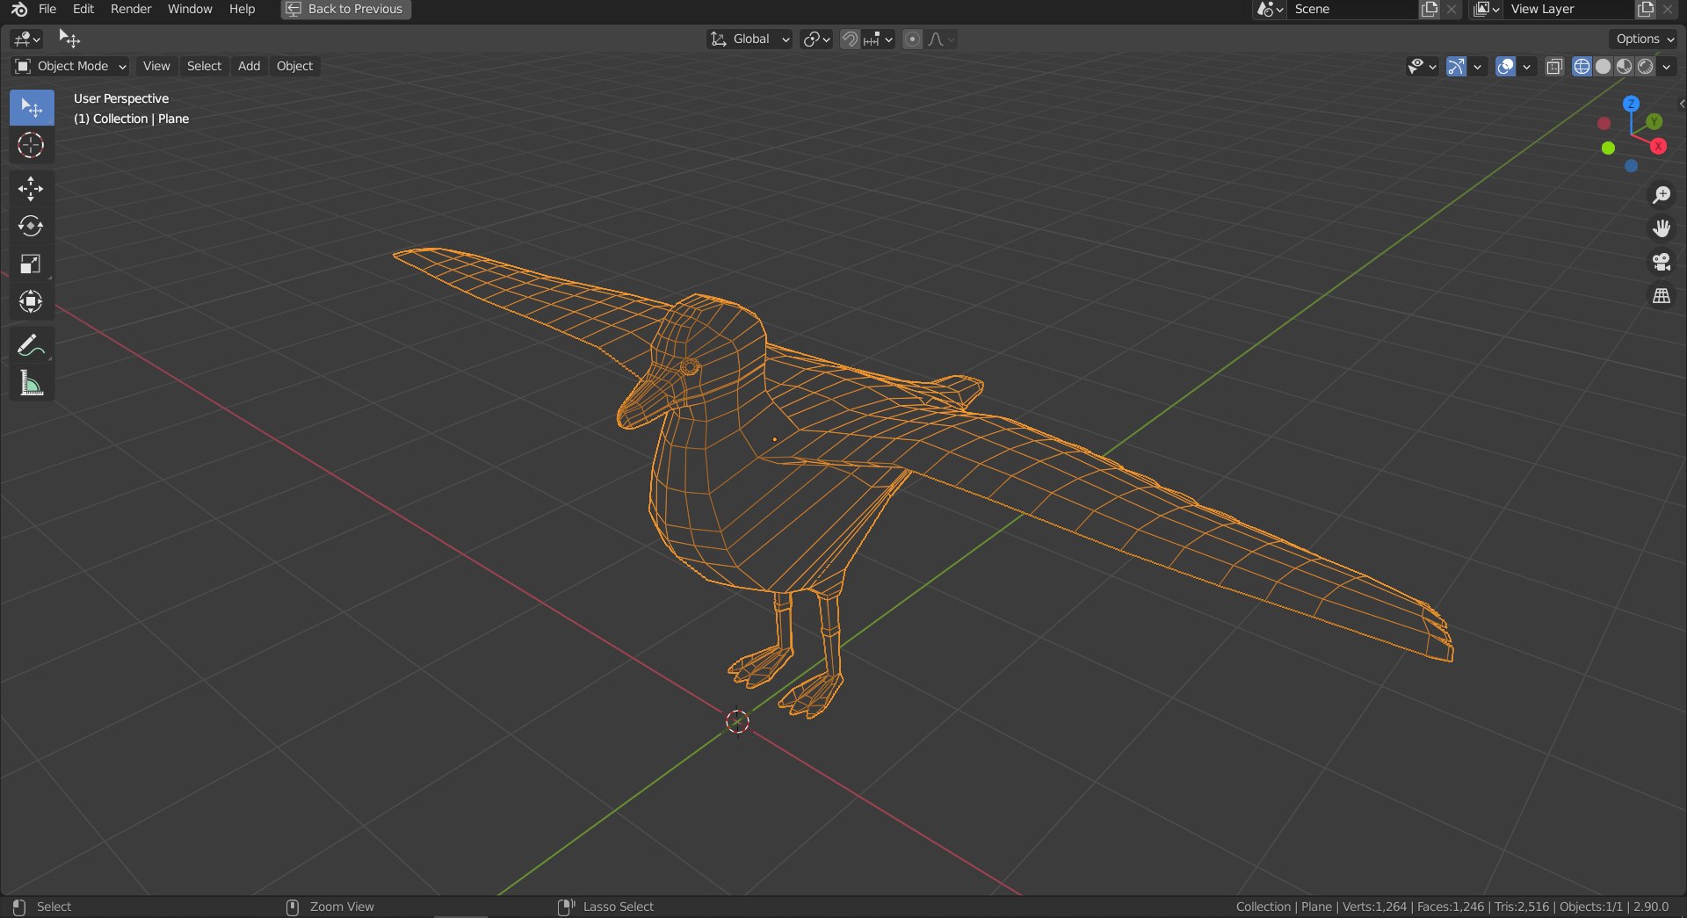Open the File menu

[x=47, y=9]
